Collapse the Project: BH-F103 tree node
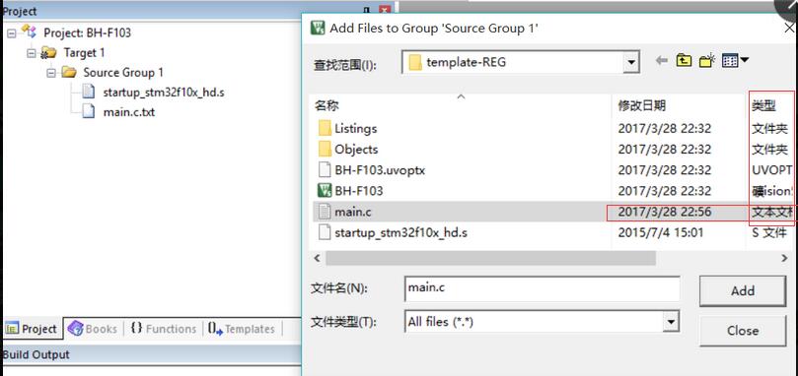 pyautogui.click(x=12, y=33)
